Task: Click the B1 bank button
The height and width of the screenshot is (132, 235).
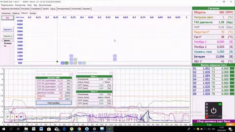Action: click(7, 18)
